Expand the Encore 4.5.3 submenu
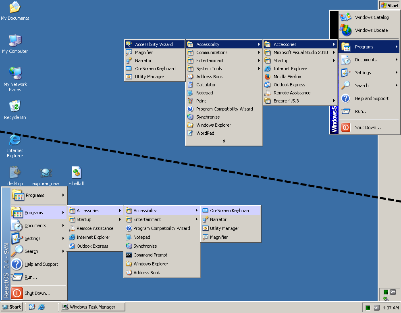Viewport: 401px width, 313px height. [x=300, y=101]
